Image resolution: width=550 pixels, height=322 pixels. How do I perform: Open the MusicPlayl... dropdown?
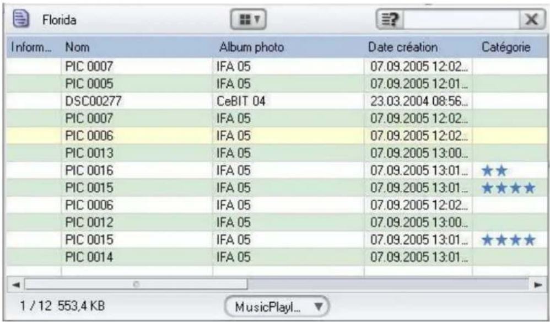[277, 307]
